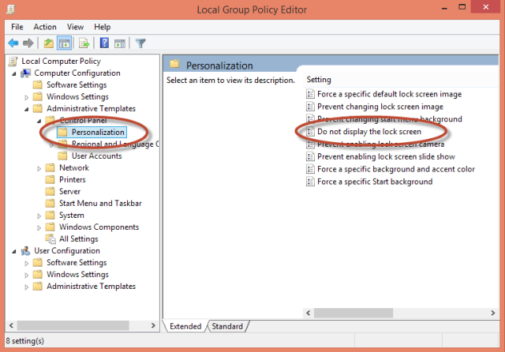Collapse the Computer Configuration node
This screenshot has height=352, width=505.
pos(14,73)
